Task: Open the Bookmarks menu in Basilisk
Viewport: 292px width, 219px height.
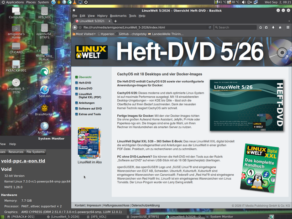Action: 118,16
